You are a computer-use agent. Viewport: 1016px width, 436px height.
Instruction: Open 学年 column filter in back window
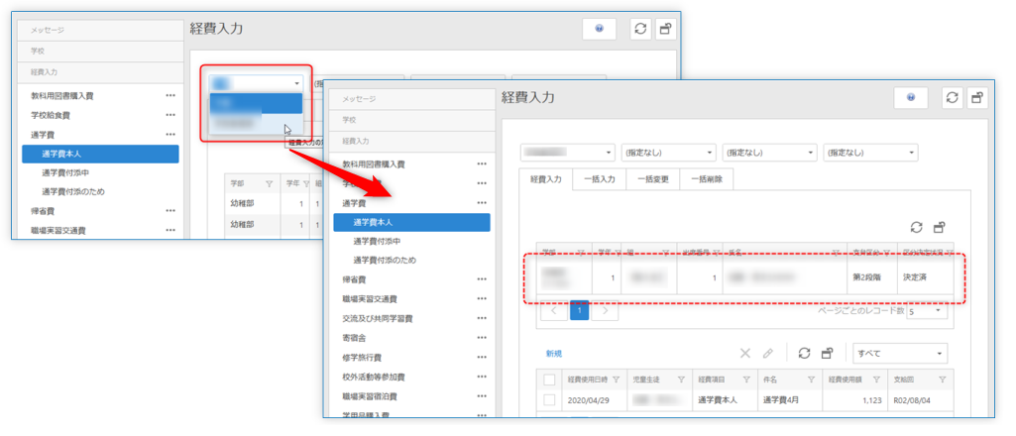tap(305, 184)
